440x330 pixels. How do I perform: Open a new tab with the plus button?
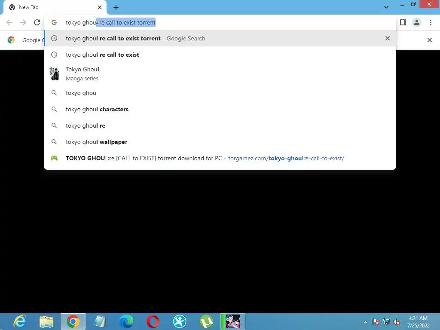(x=116, y=7)
